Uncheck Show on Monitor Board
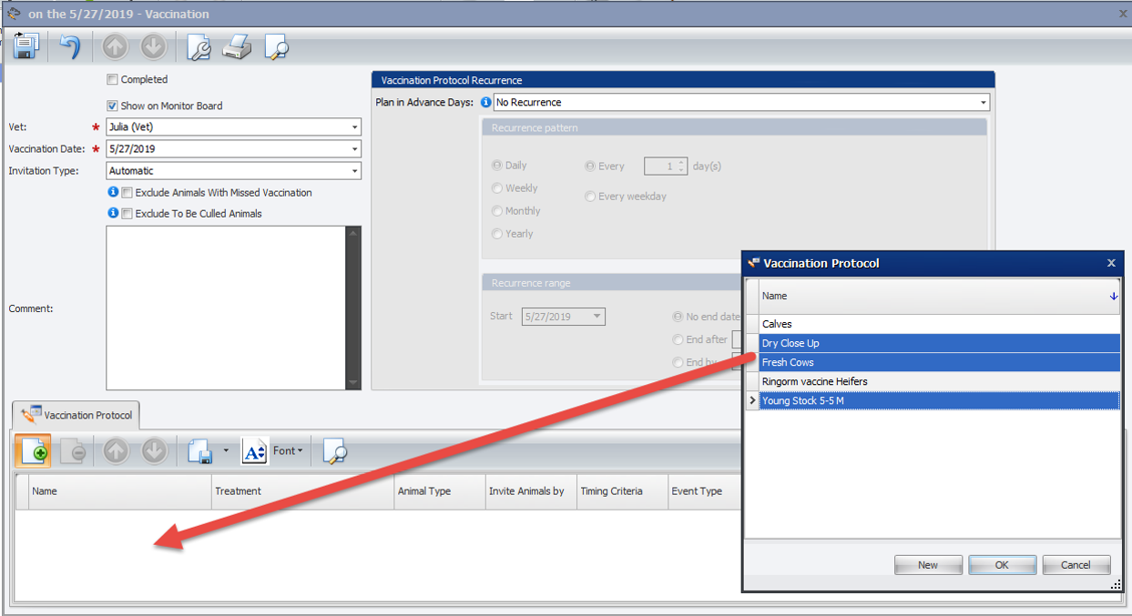 point(113,106)
